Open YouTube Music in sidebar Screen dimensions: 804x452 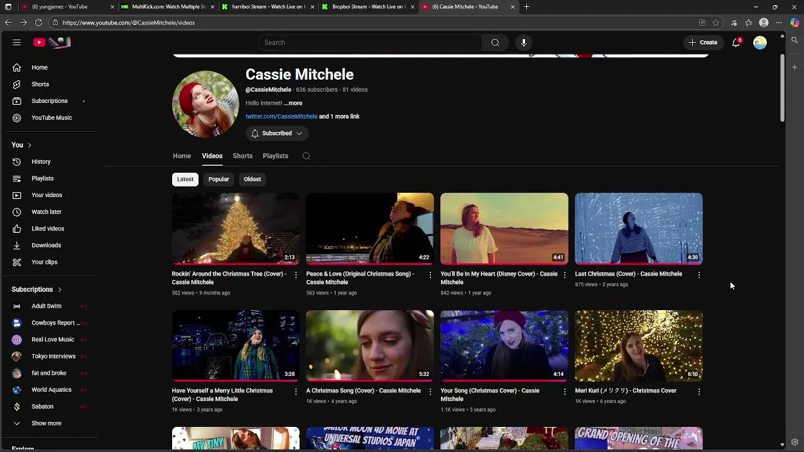pyautogui.click(x=51, y=117)
